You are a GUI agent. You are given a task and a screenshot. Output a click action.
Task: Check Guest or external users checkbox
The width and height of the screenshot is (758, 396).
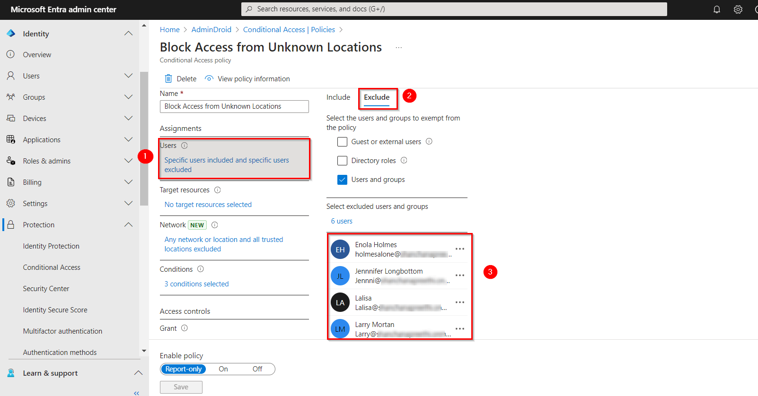[x=342, y=142]
